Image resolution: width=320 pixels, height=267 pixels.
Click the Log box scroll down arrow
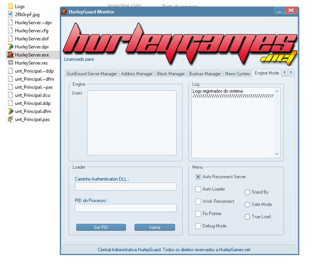pyautogui.click(x=277, y=154)
